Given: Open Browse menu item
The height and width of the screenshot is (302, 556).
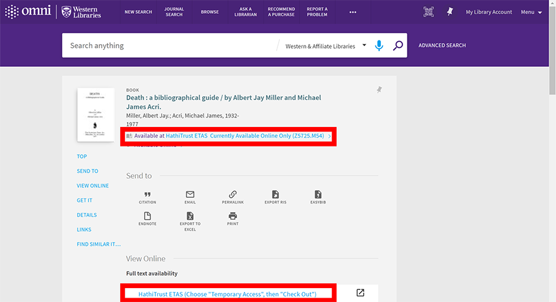Looking at the screenshot, I should click(x=210, y=12).
